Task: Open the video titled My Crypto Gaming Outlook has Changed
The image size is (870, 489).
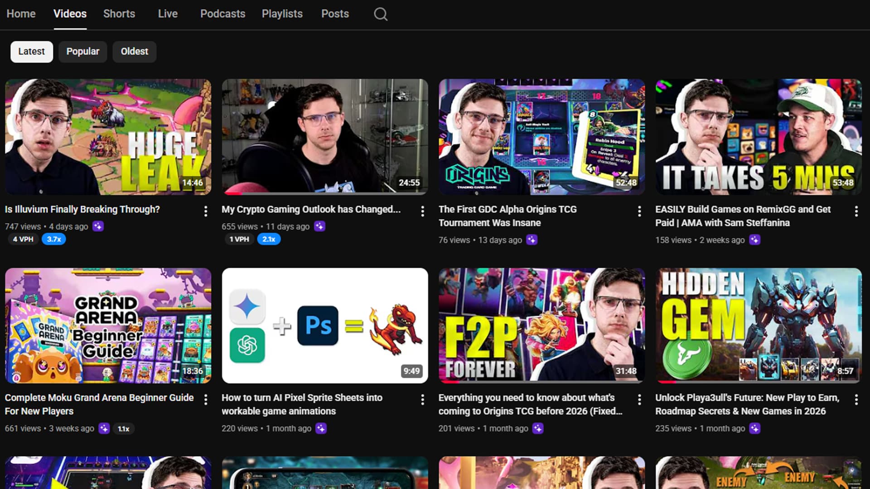Action: tap(324, 137)
